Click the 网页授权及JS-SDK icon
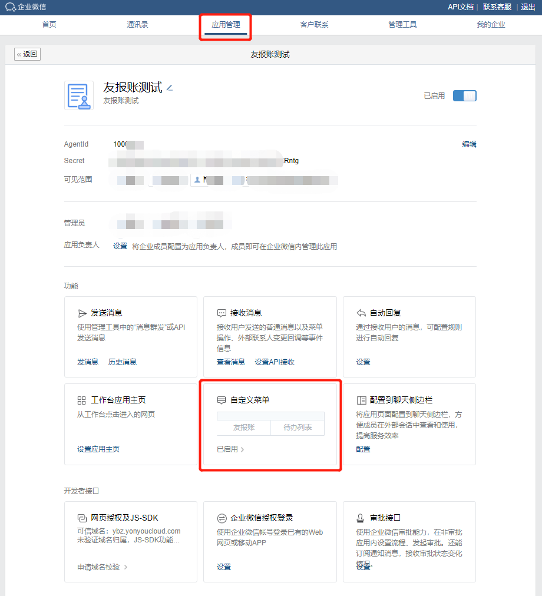 pos(82,518)
